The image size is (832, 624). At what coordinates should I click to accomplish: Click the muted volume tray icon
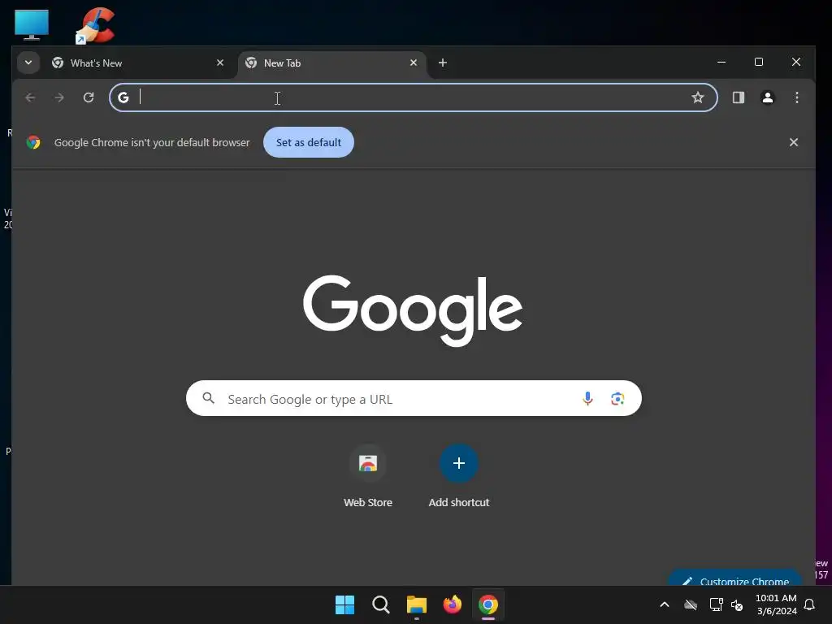pyautogui.click(x=737, y=604)
